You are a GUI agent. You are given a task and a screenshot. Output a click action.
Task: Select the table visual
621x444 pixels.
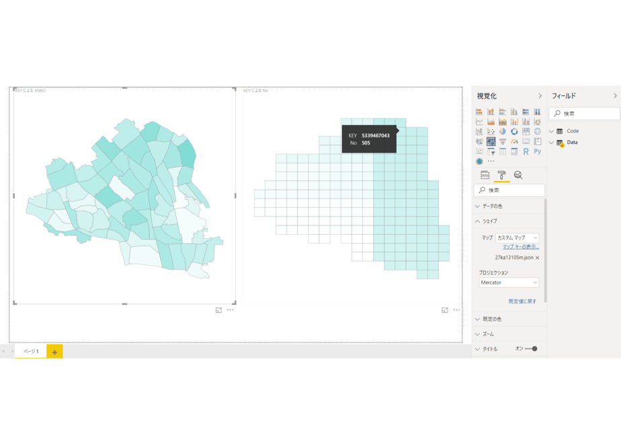[503, 151]
